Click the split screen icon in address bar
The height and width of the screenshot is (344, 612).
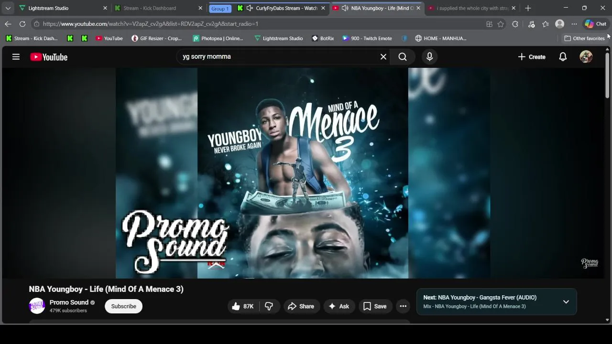click(x=489, y=24)
